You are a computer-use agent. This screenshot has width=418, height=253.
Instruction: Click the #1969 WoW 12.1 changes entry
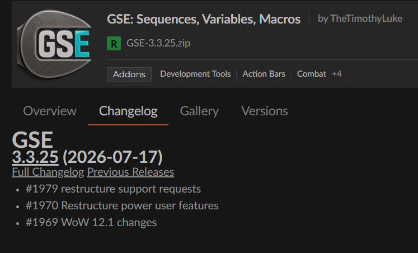coord(91,222)
